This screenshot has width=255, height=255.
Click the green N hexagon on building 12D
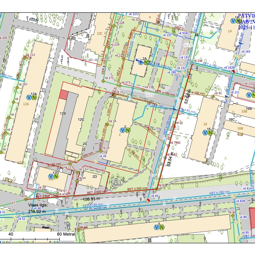pos(56,177)
